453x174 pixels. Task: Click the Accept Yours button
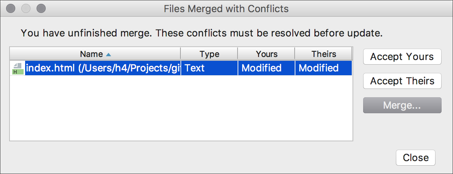pos(402,57)
